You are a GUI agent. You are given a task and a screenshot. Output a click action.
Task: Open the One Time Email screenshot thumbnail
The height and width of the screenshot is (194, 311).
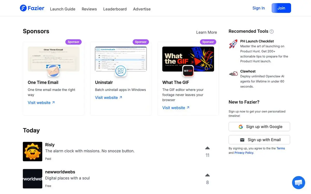(x=54, y=59)
